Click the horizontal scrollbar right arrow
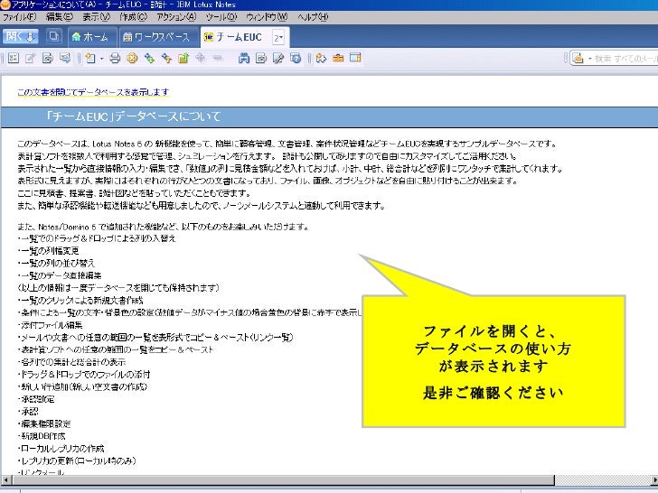The width and height of the screenshot is (658, 493). (x=653, y=479)
